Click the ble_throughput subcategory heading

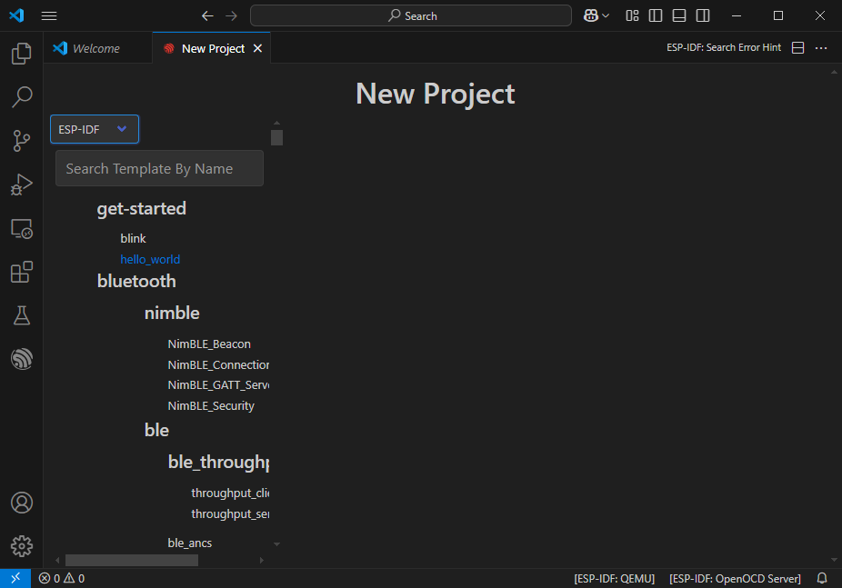(218, 462)
